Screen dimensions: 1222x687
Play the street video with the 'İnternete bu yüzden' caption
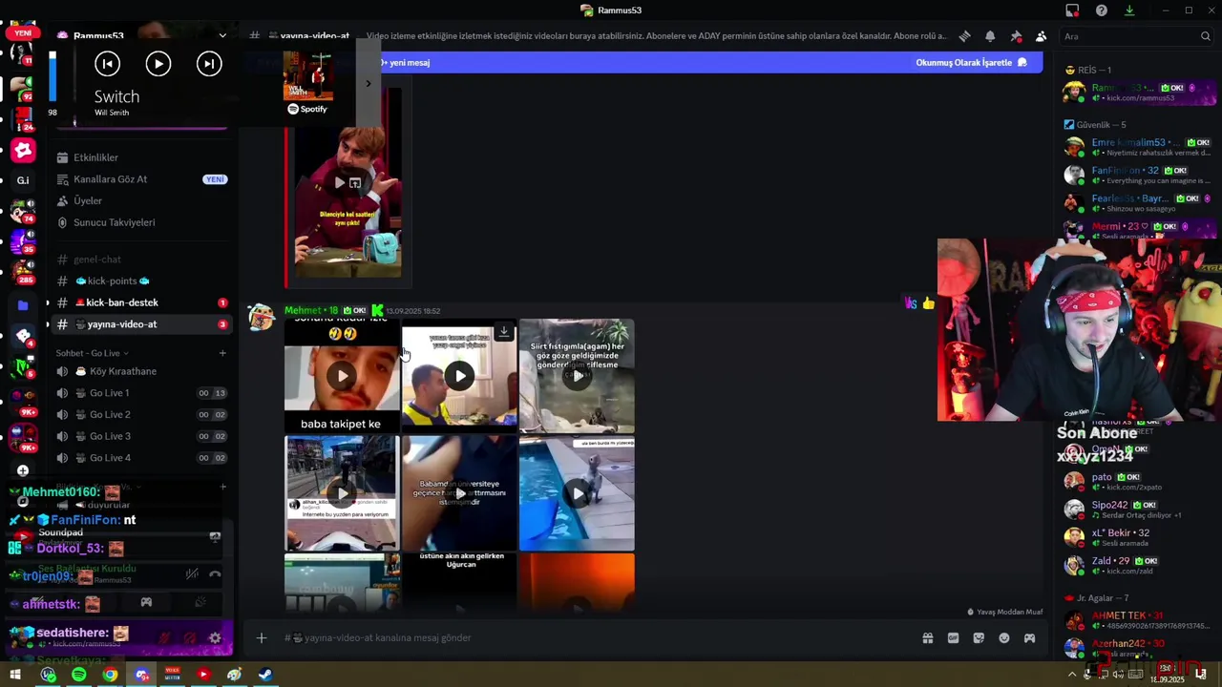pyautogui.click(x=342, y=493)
